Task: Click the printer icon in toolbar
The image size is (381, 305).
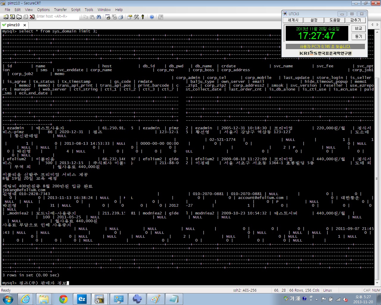Action: tap(121, 17)
